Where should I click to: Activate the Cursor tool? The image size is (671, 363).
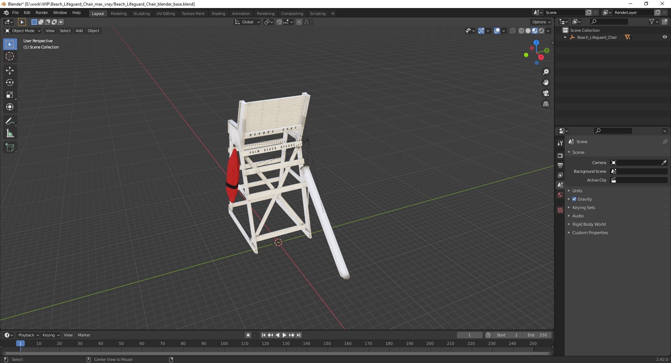pyautogui.click(x=10, y=57)
